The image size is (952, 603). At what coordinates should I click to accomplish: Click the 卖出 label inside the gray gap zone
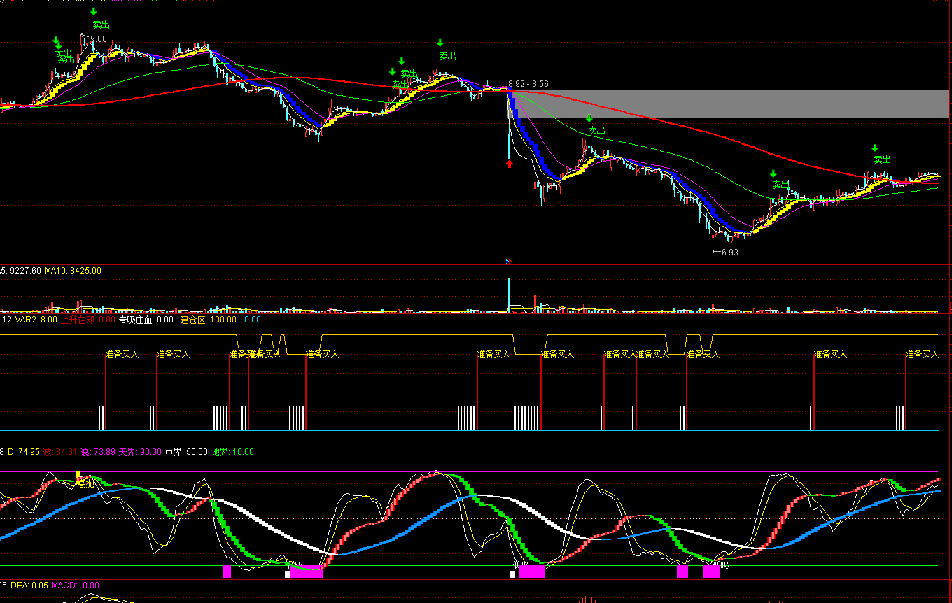coord(596,130)
